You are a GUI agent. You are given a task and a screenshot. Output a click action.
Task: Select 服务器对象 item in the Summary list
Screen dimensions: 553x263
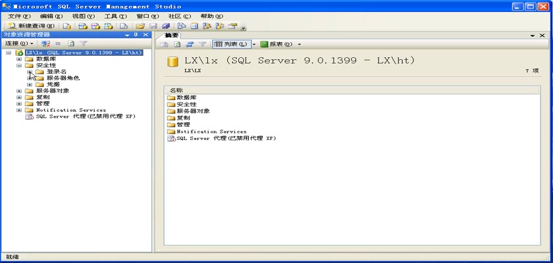[x=193, y=111]
